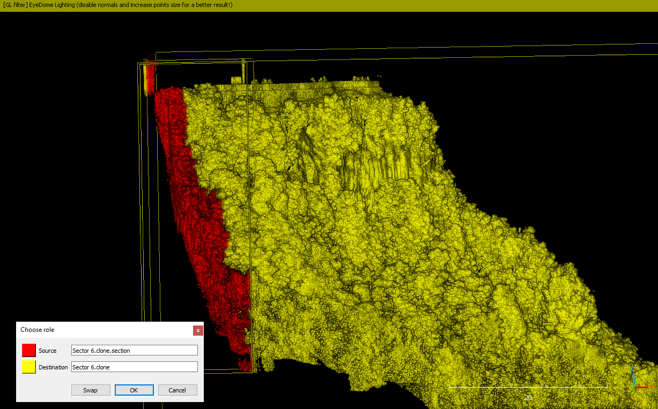Dismiss the dialog with Cancel

tap(178, 390)
